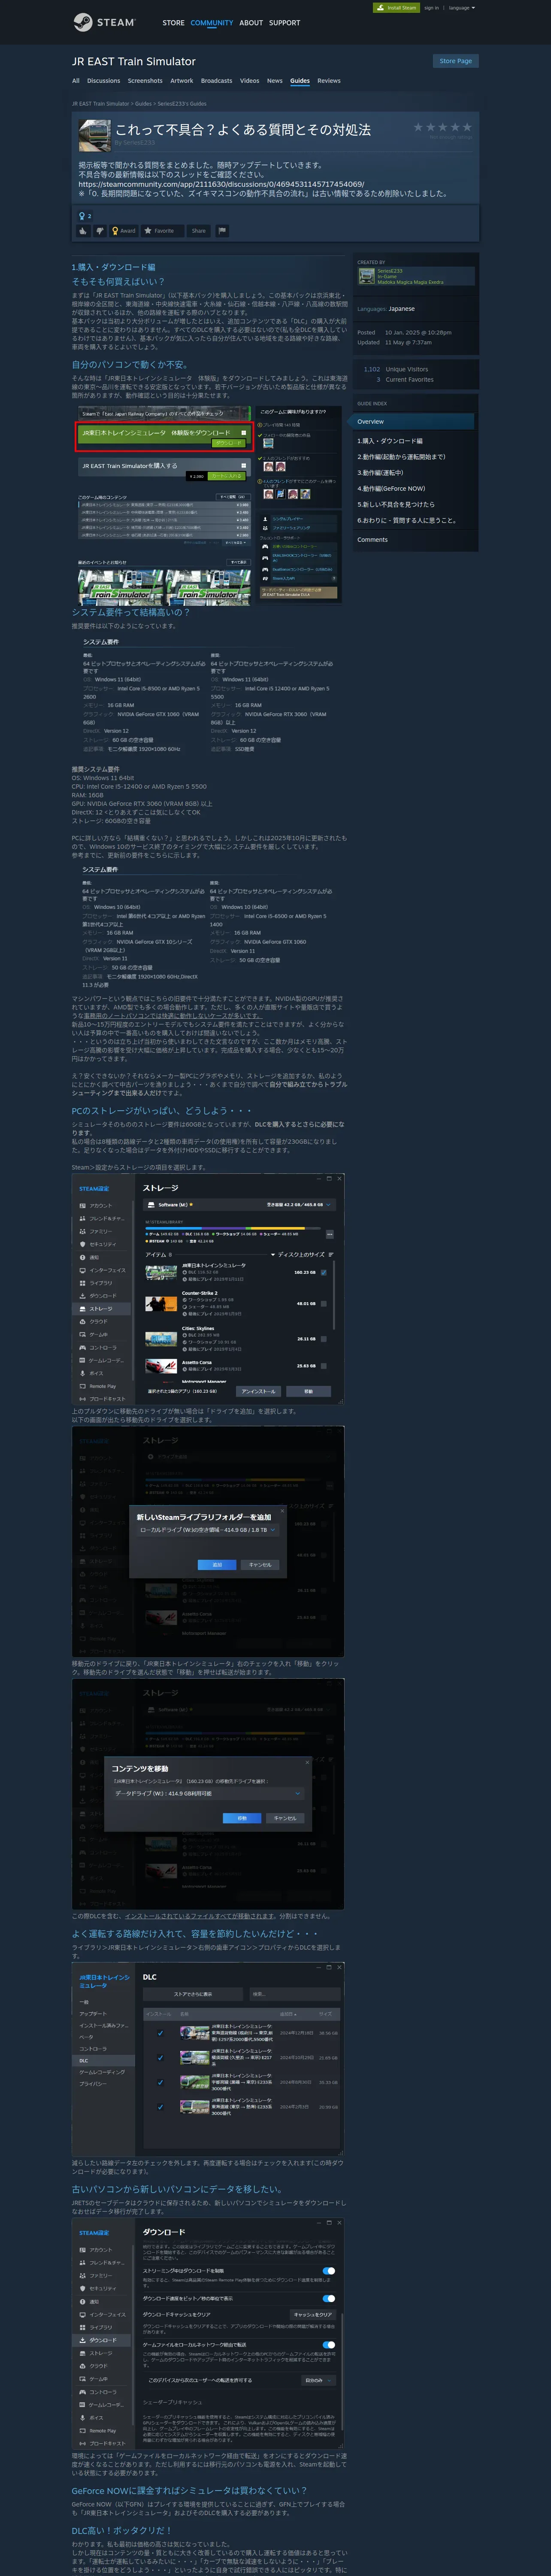
Task: Click ダウンロード icon in storage settings screenshot
Action: (x=82, y=1296)
